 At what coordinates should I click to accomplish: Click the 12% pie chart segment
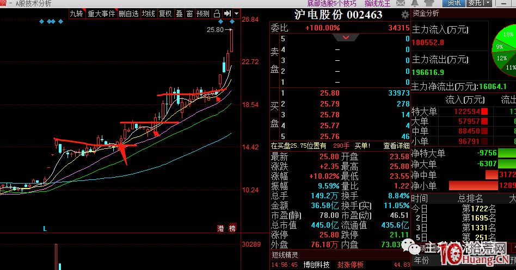(x=501, y=59)
